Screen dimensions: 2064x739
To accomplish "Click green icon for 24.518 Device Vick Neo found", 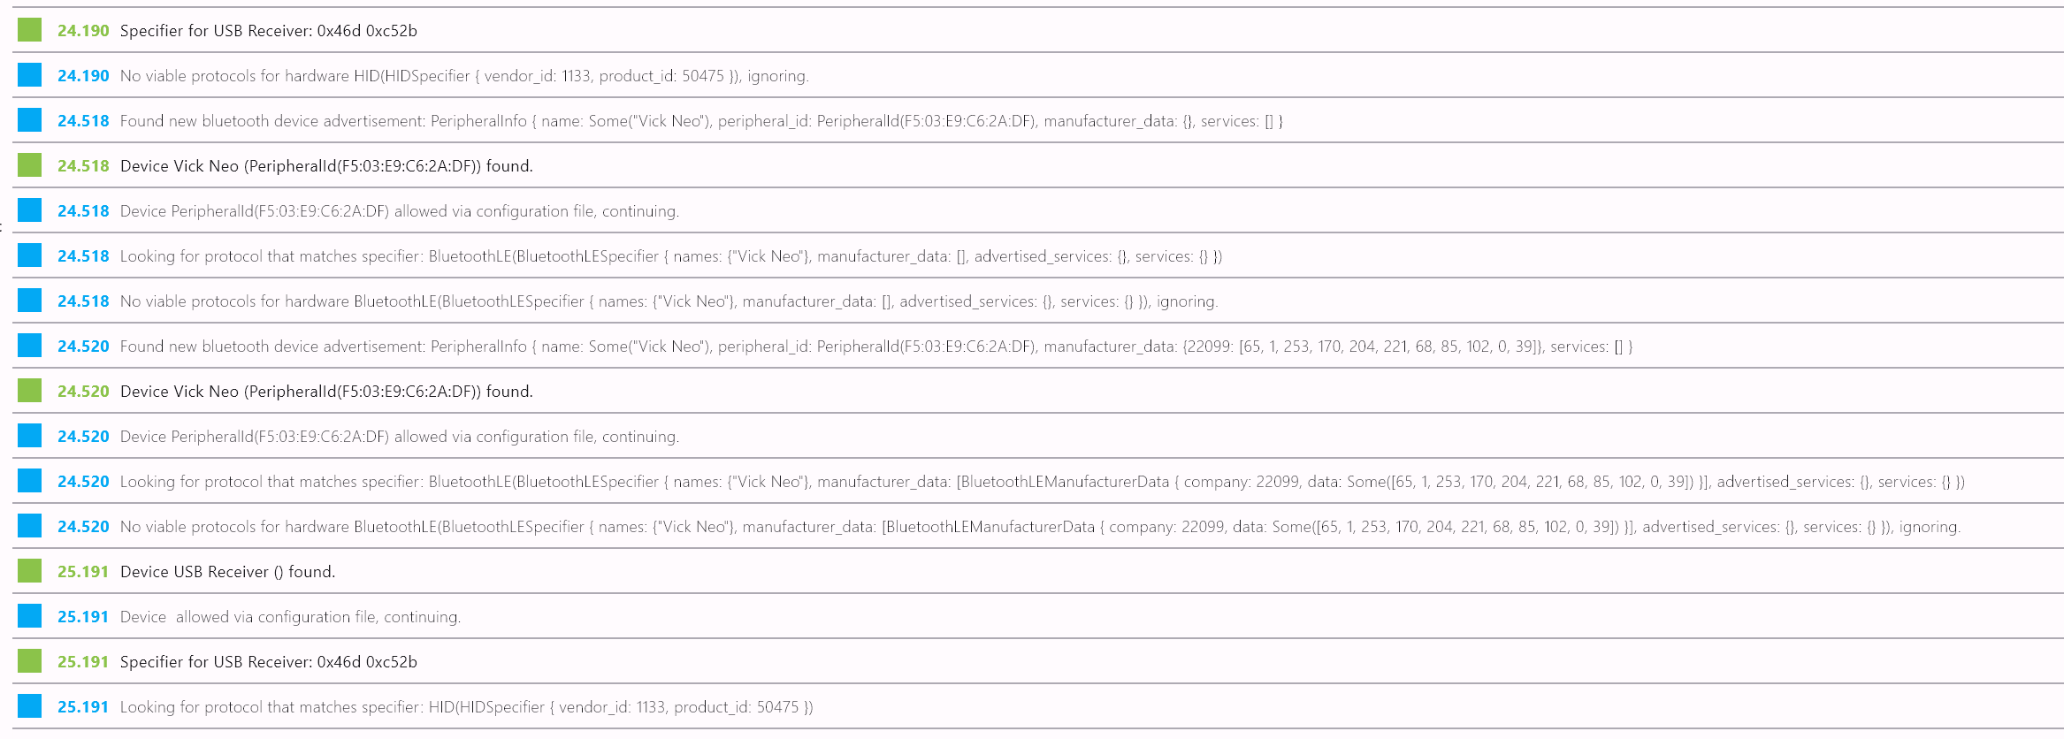I will [x=29, y=165].
